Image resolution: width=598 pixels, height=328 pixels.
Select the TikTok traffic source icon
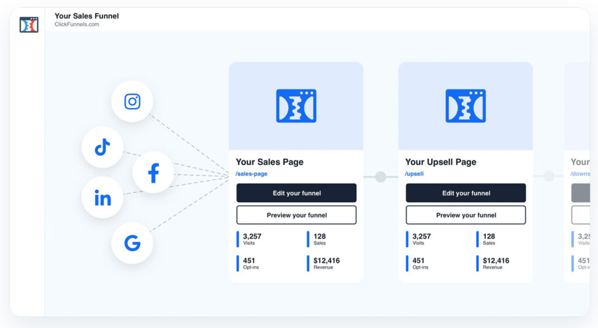pos(103,147)
